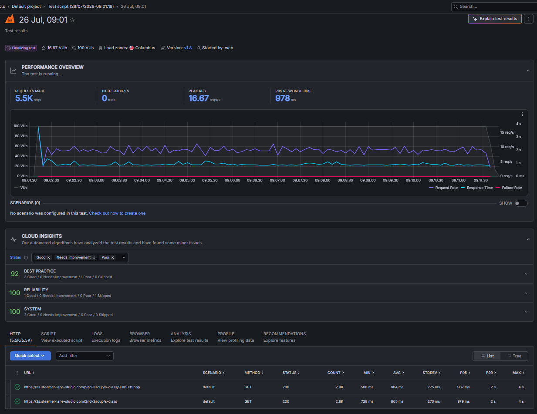Switch to List view

tap(487, 356)
